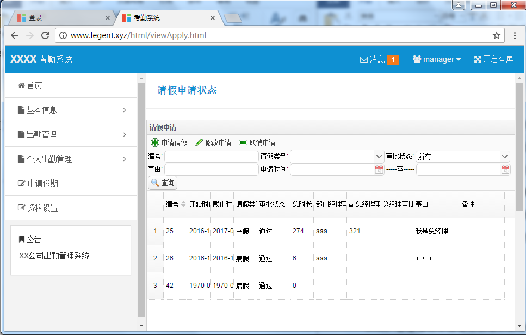The height and width of the screenshot is (335, 526).
Task: Click 审批状态 column header
Action: tap(274, 204)
